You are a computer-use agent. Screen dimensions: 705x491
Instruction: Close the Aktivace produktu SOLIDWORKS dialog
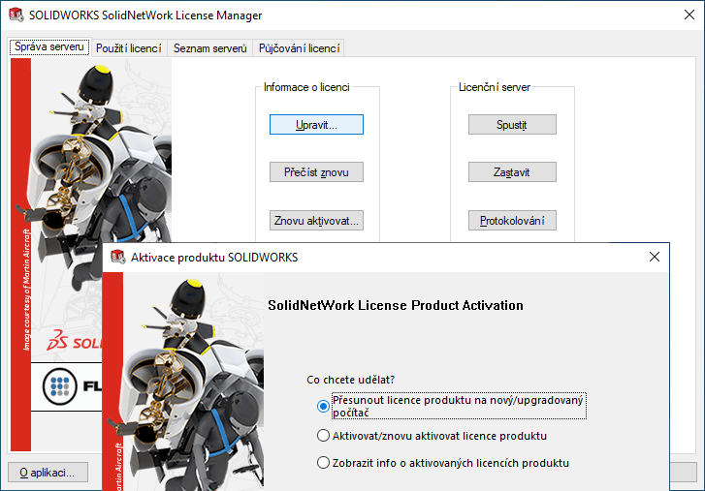coord(655,257)
